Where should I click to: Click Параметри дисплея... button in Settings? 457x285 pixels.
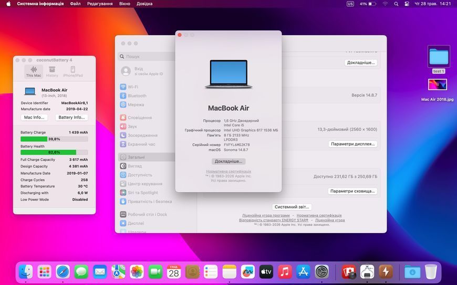point(352,144)
